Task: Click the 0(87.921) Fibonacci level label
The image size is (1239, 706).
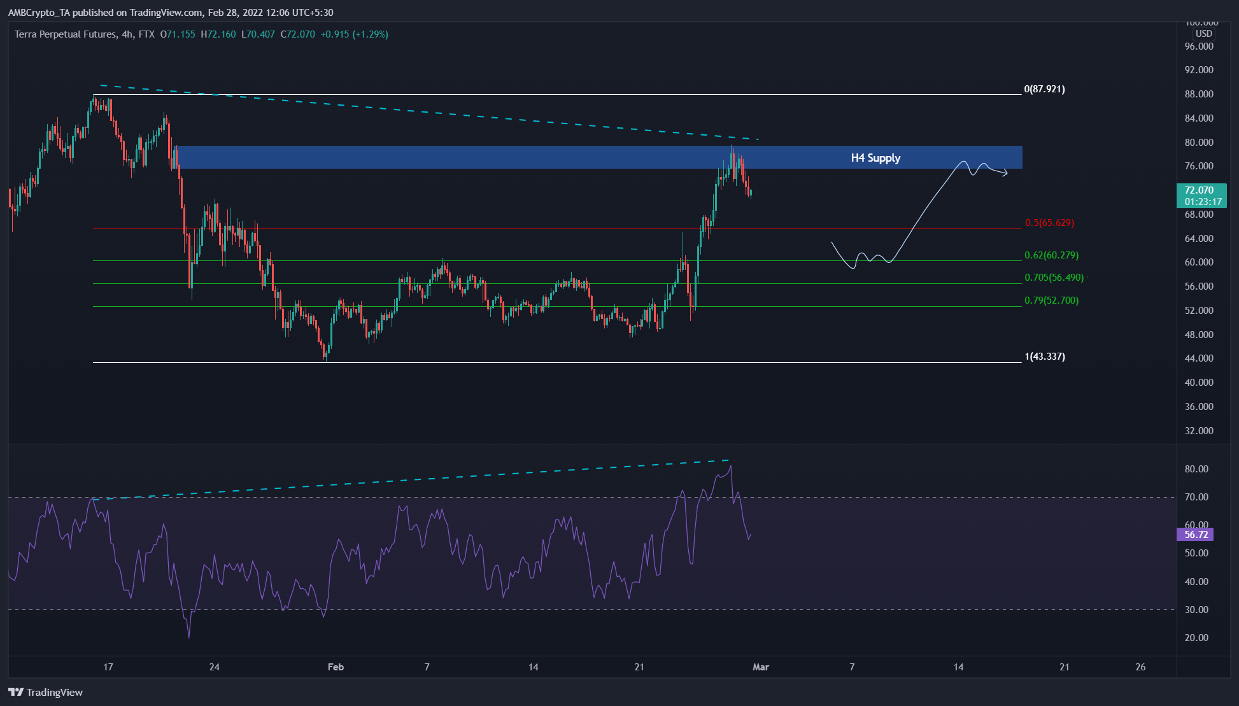Action: tap(1044, 90)
